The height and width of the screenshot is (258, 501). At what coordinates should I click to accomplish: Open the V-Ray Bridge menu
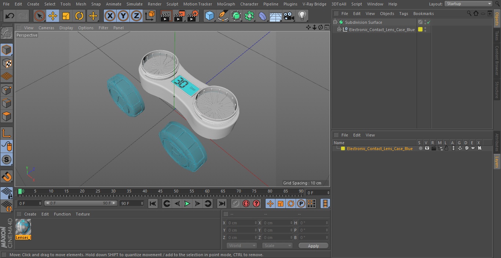click(314, 4)
